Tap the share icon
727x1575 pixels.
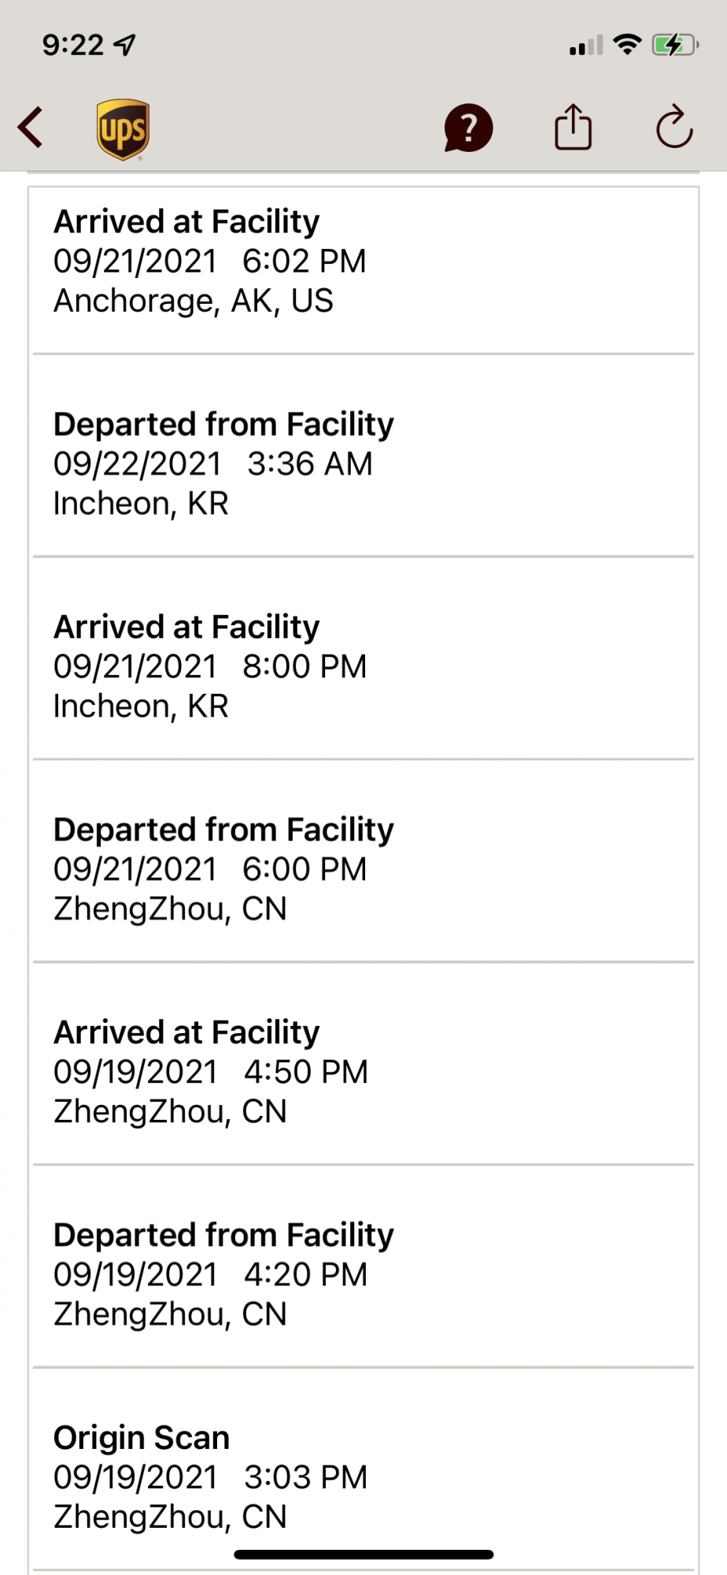573,127
